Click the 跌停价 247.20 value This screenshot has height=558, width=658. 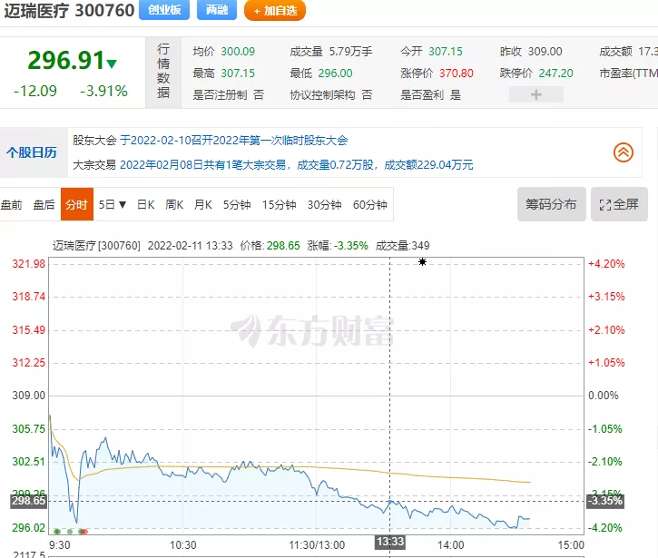point(555,73)
